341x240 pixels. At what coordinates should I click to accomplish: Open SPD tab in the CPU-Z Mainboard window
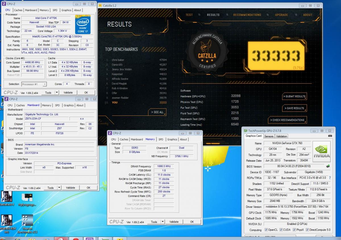pos(57,105)
